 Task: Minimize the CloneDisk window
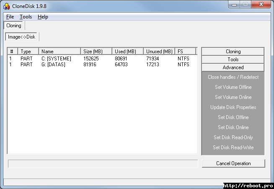click(x=234, y=5)
